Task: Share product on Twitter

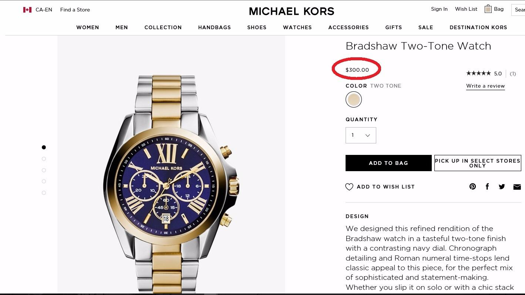Action: pos(502,187)
